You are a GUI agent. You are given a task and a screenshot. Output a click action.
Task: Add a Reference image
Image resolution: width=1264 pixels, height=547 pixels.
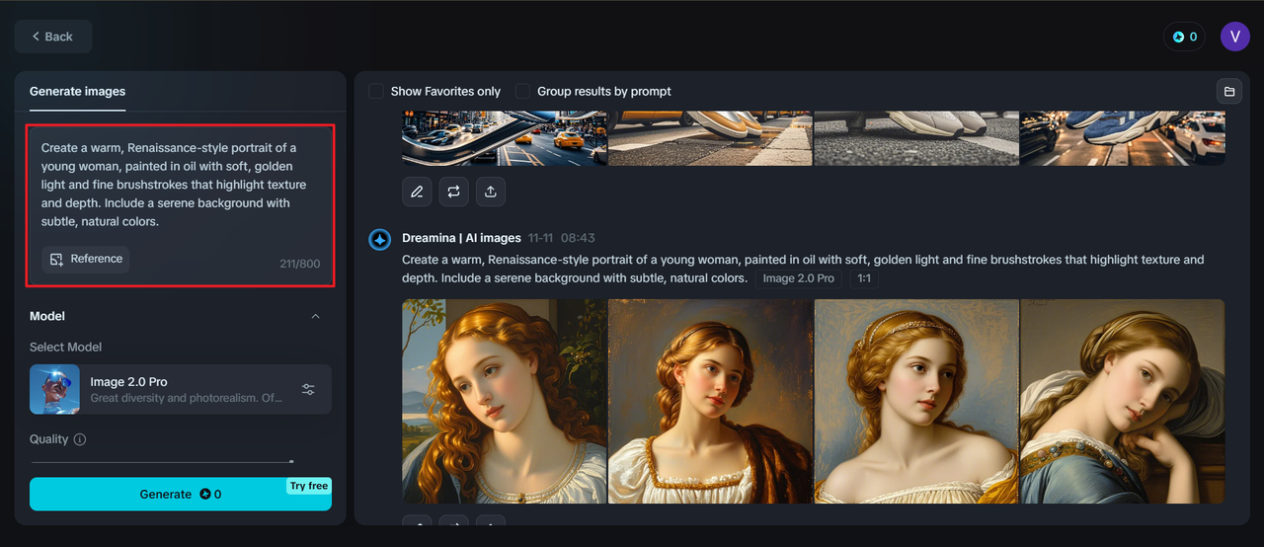coord(86,259)
